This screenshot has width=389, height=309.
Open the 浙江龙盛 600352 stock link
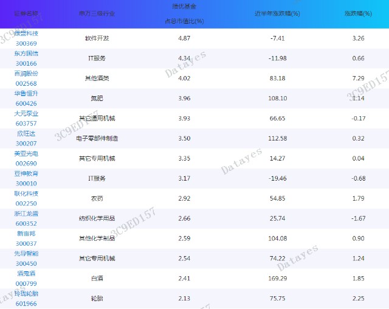[x=26, y=218]
